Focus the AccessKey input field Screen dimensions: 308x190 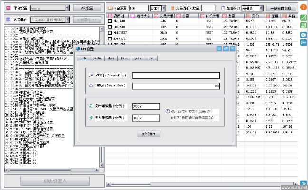click(176, 76)
